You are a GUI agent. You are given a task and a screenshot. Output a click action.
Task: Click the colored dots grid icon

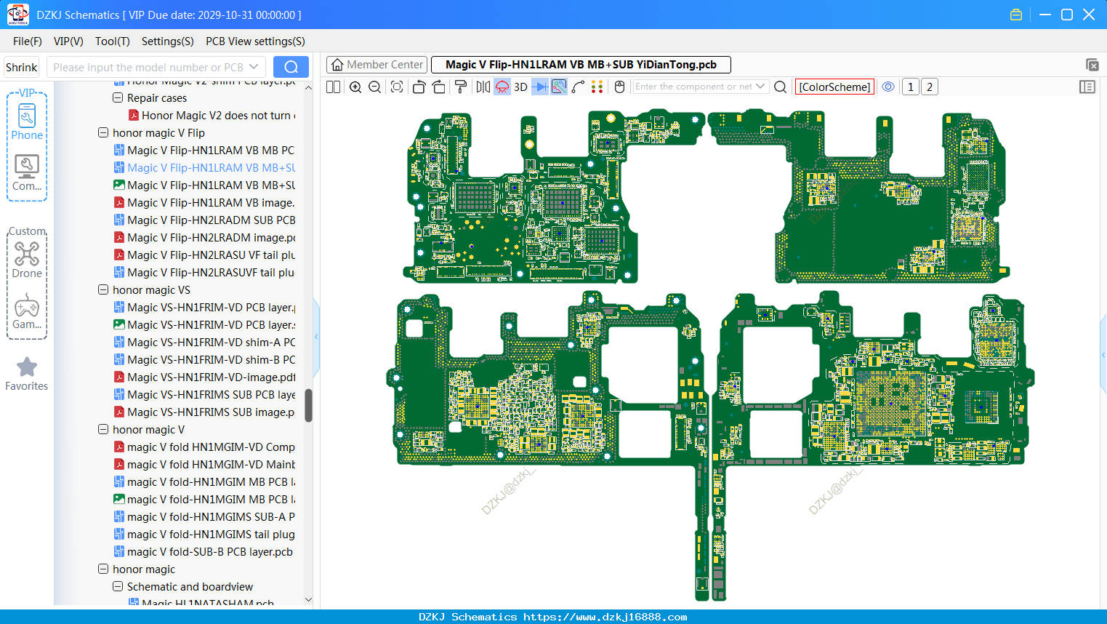click(x=597, y=87)
